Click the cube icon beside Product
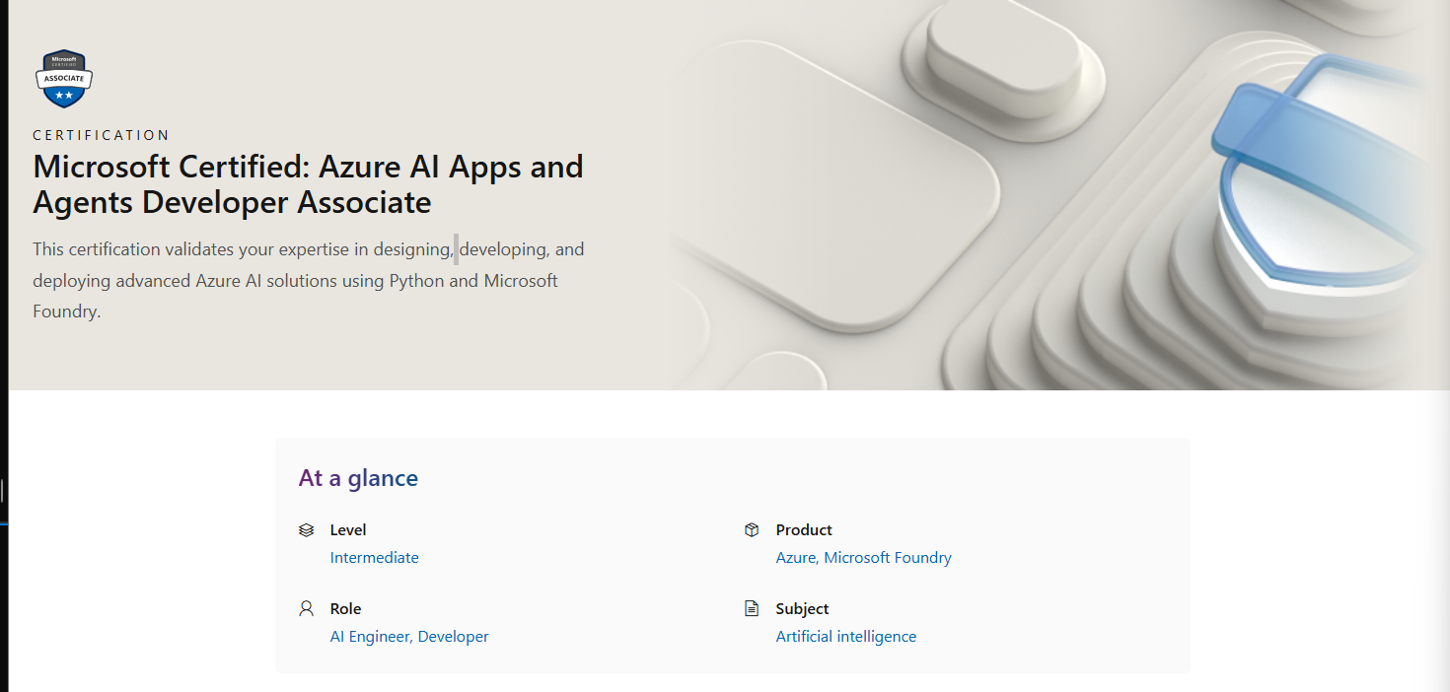The image size is (1450, 692). click(752, 530)
